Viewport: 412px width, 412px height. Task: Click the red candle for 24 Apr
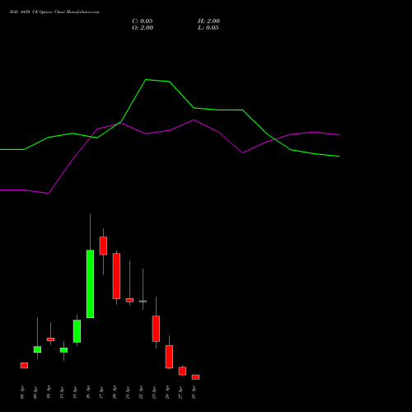169,357
